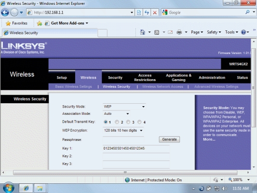Select Default Transmit Key 2
The image size is (257, 193).
point(117,122)
